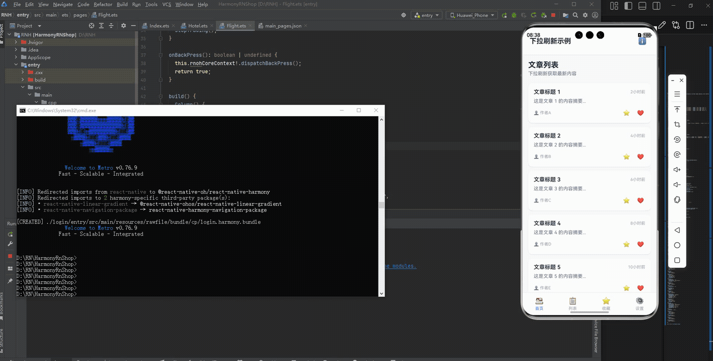Open the Build menu

(122, 5)
